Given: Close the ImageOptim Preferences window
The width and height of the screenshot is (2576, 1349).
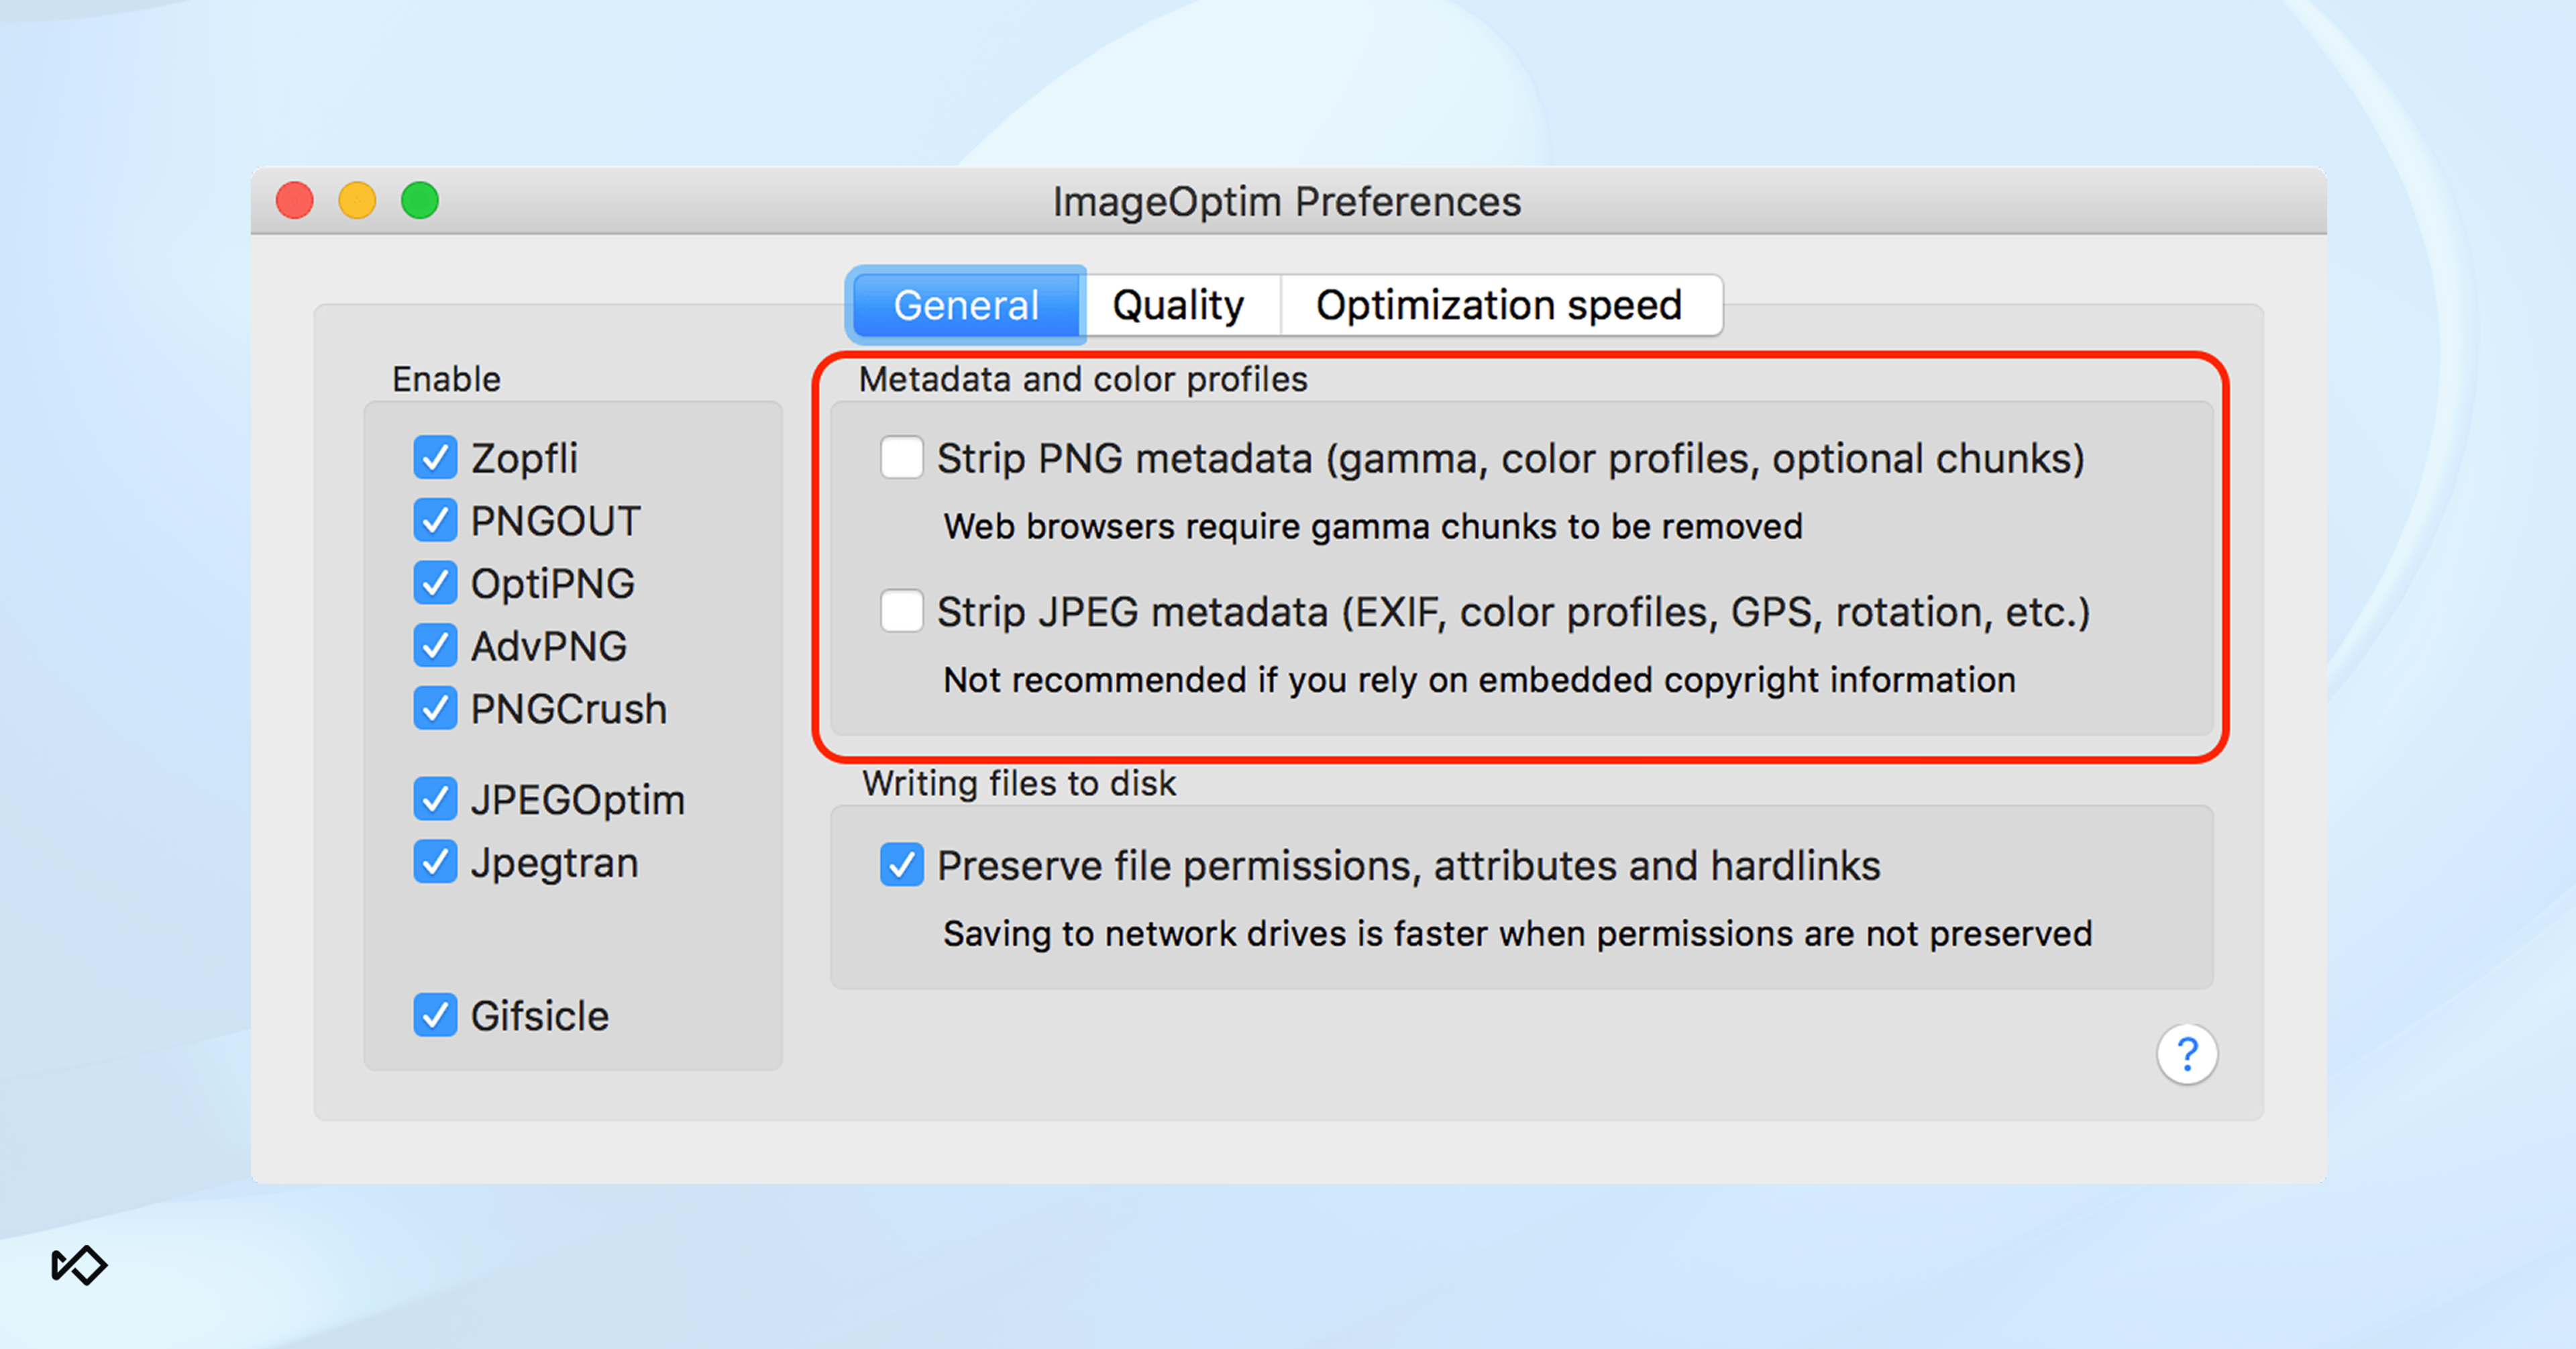Looking at the screenshot, I should click(295, 200).
